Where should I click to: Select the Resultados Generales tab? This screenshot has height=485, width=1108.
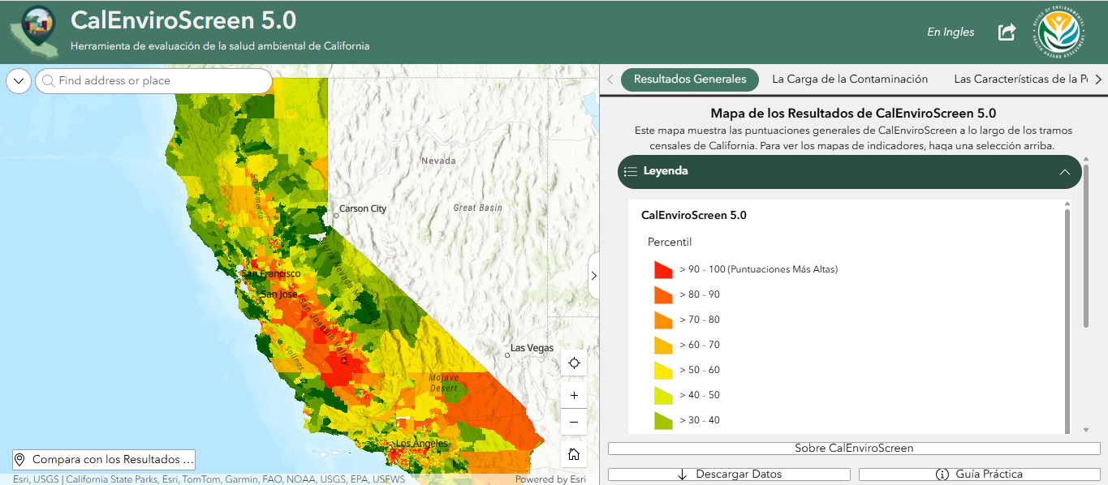pyautogui.click(x=690, y=79)
